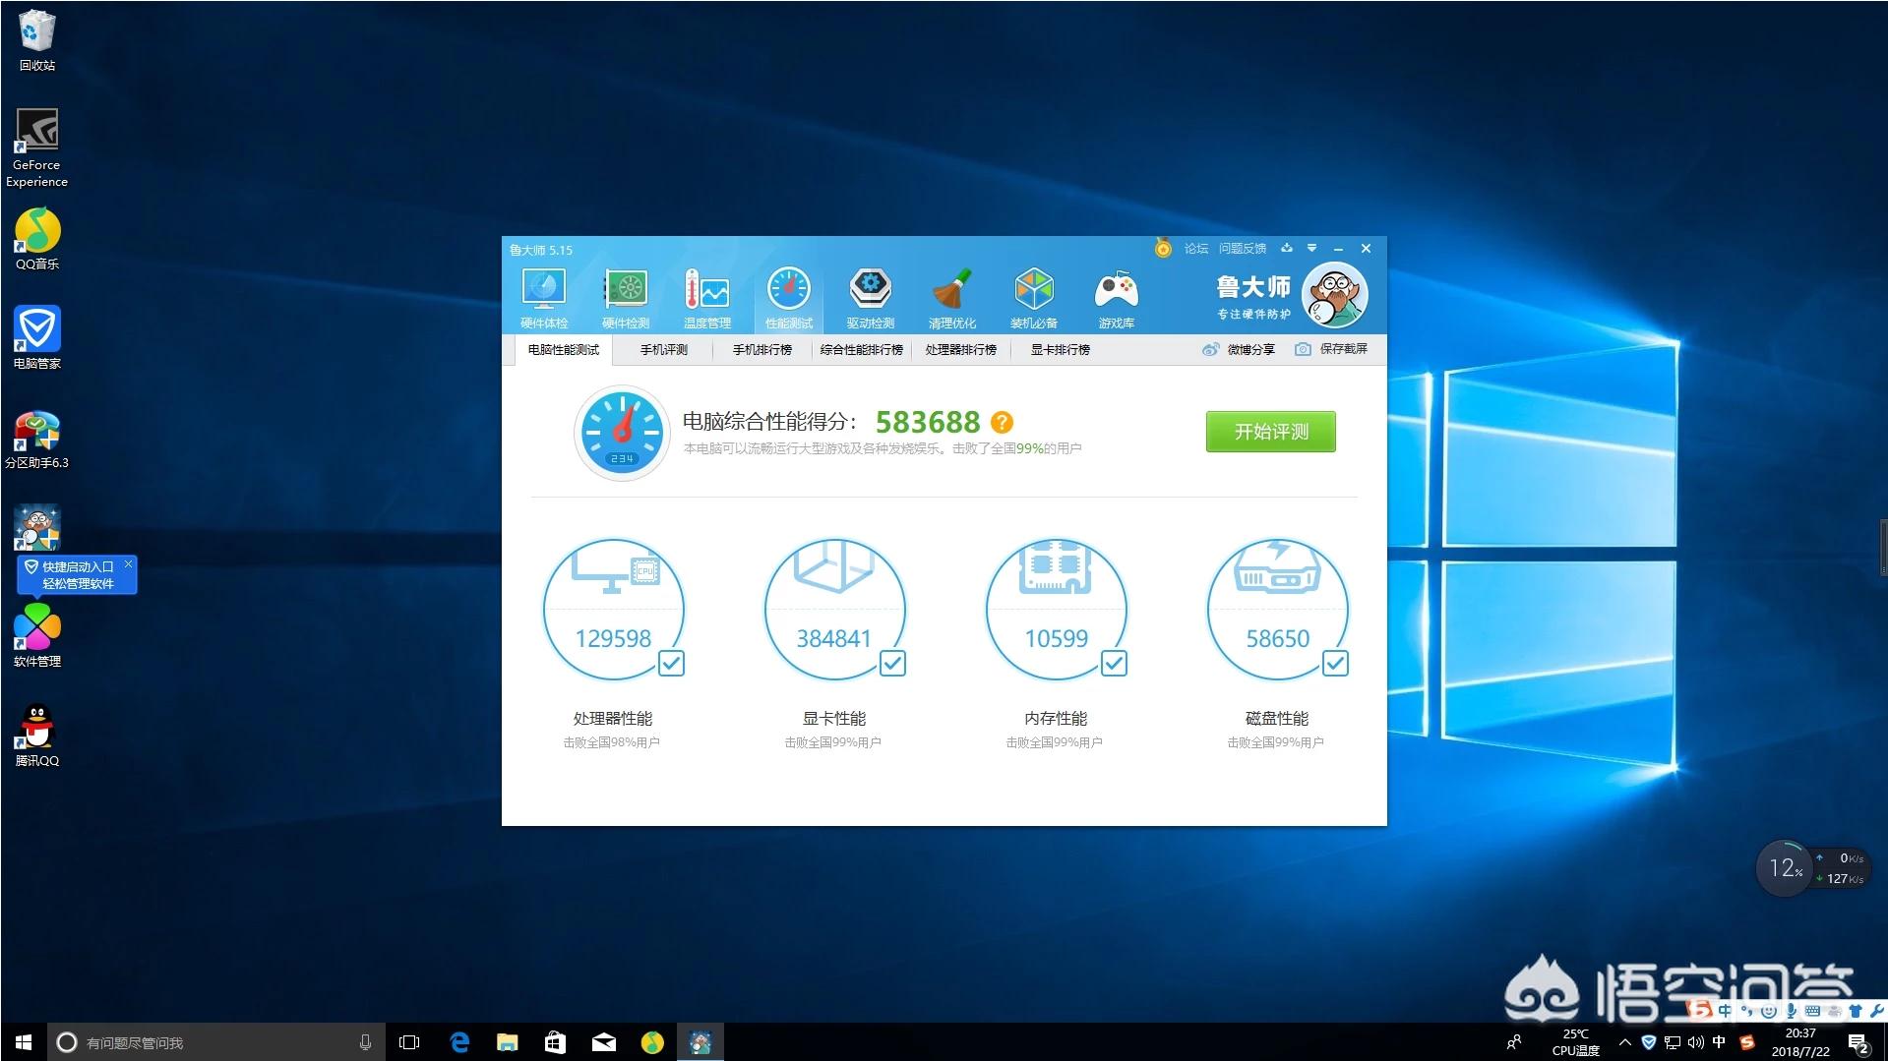Toggle the 内存性能 memory test checkbox
The image size is (1888, 1061).
pyautogui.click(x=1114, y=664)
